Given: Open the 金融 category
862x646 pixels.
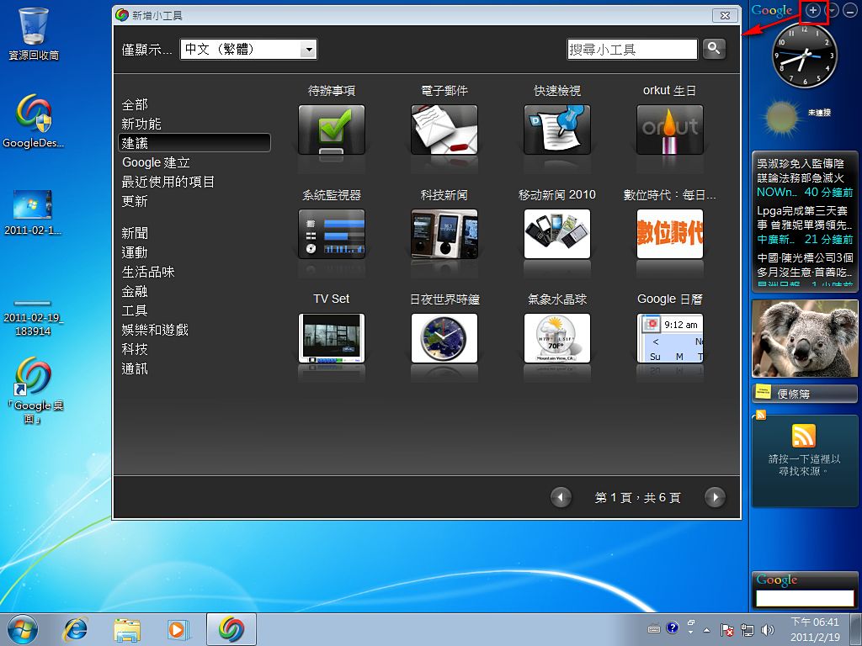Looking at the screenshot, I should point(135,291).
